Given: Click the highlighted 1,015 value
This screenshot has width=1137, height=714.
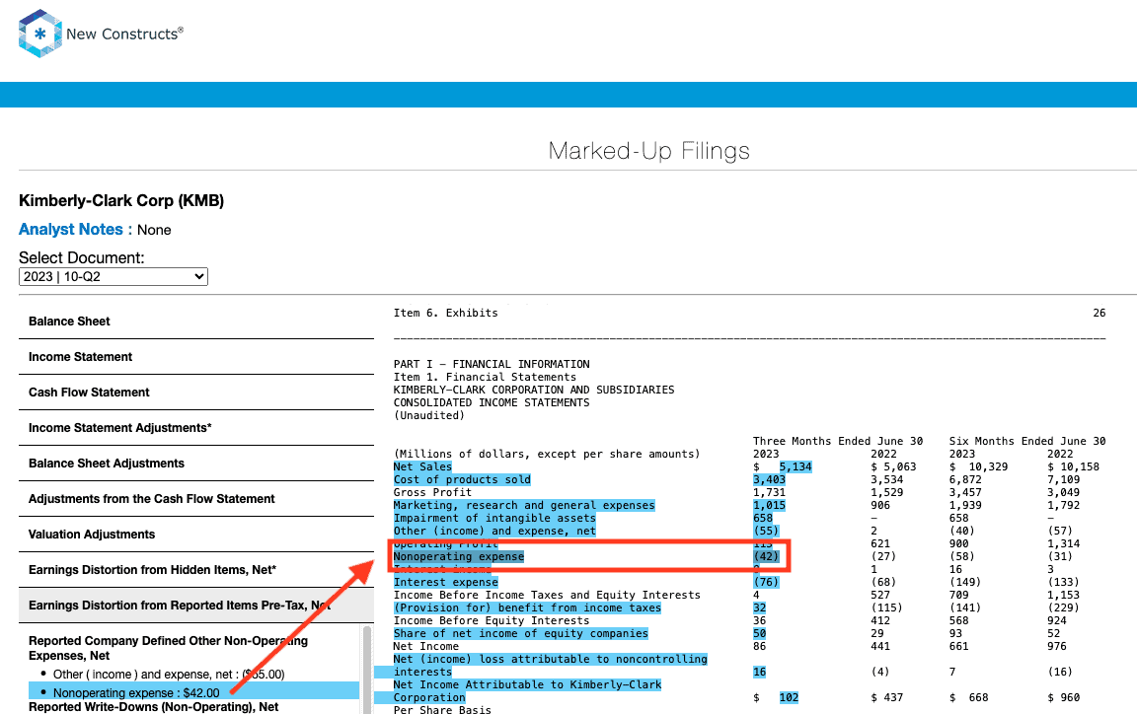Looking at the screenshot, I should coord(770,505).
